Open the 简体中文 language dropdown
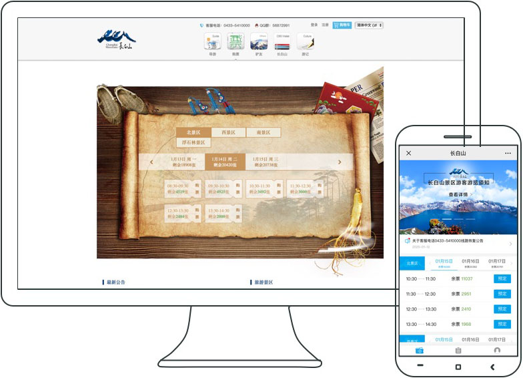Viewport: 523px width, 378px height. (369, 25)
